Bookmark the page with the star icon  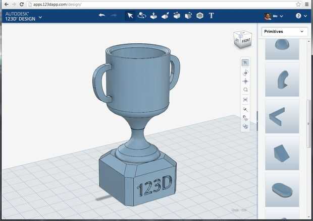coord(298,4)
